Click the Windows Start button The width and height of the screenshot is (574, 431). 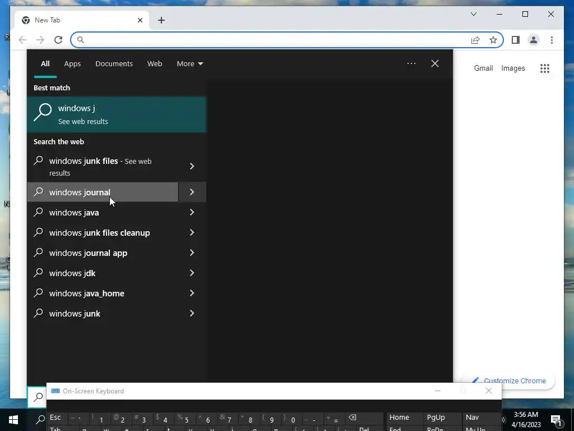pyautogui.click(x=13, y=420)
